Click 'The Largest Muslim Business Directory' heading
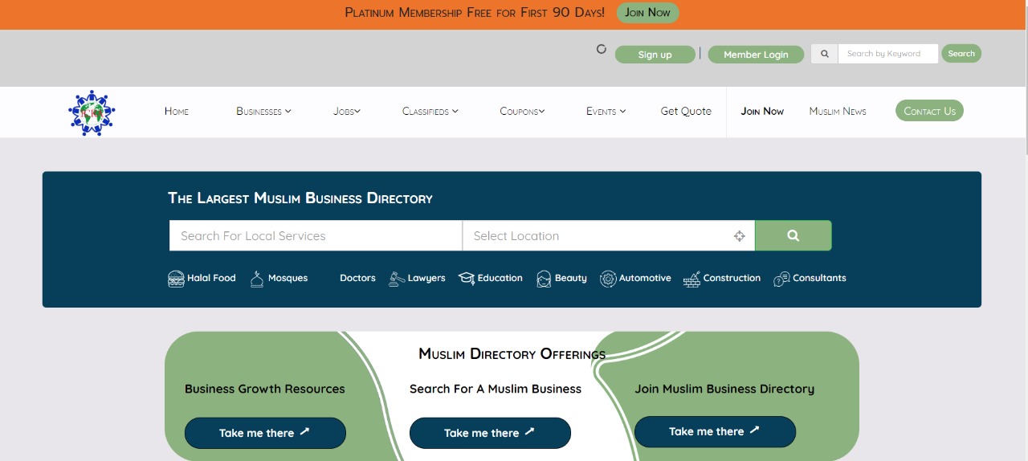 (300, 198)
